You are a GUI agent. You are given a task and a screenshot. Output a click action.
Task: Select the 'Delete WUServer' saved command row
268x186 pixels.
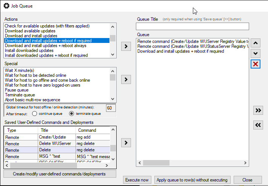(x=57, y=143)
